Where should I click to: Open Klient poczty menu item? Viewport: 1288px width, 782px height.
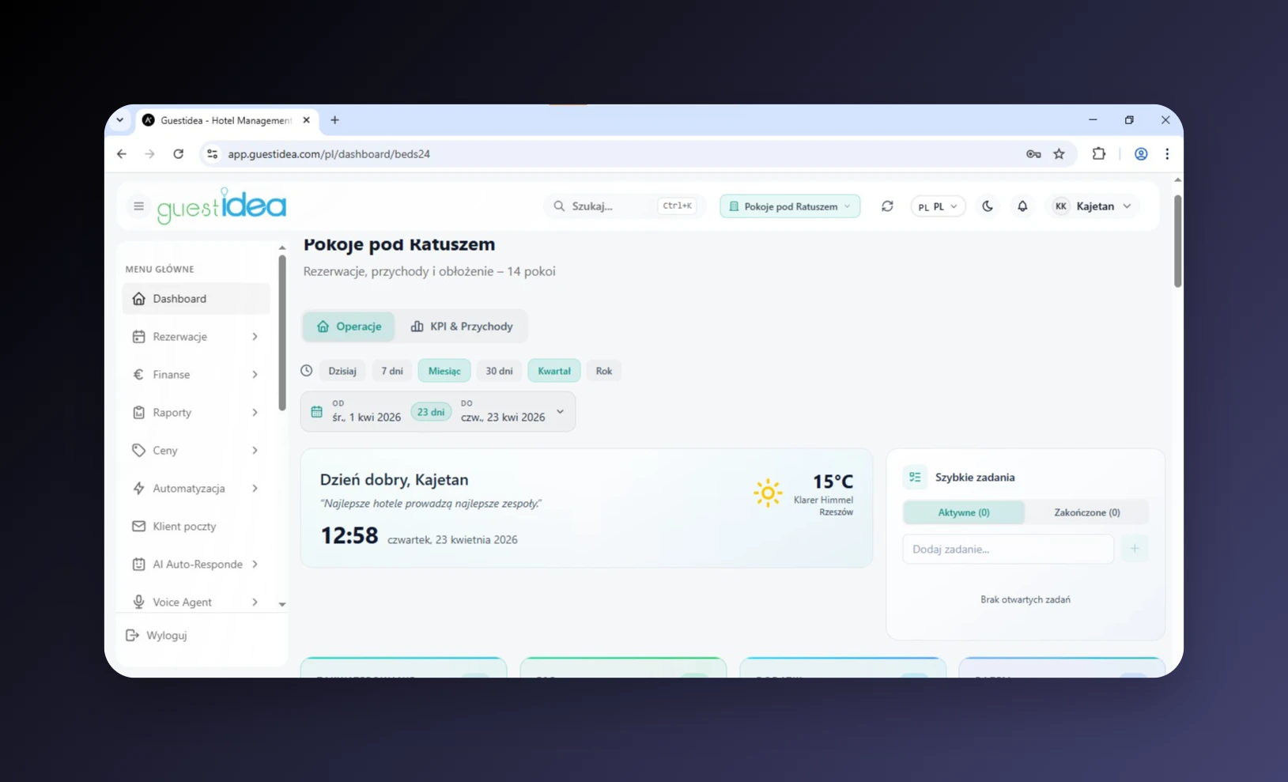(x=196, y=527)
